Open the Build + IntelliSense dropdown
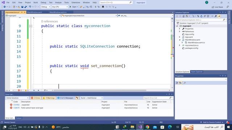 (91, 98)
